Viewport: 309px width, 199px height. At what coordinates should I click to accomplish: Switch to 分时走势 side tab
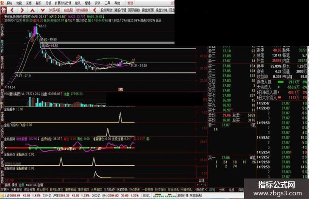[x=2, y=30]
